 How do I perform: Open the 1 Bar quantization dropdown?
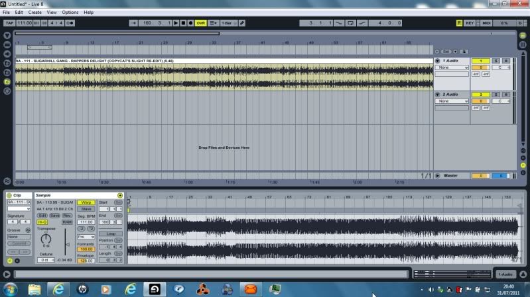[228, 23]
